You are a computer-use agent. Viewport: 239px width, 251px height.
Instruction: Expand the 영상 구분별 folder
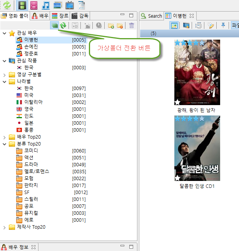point(5,75)
